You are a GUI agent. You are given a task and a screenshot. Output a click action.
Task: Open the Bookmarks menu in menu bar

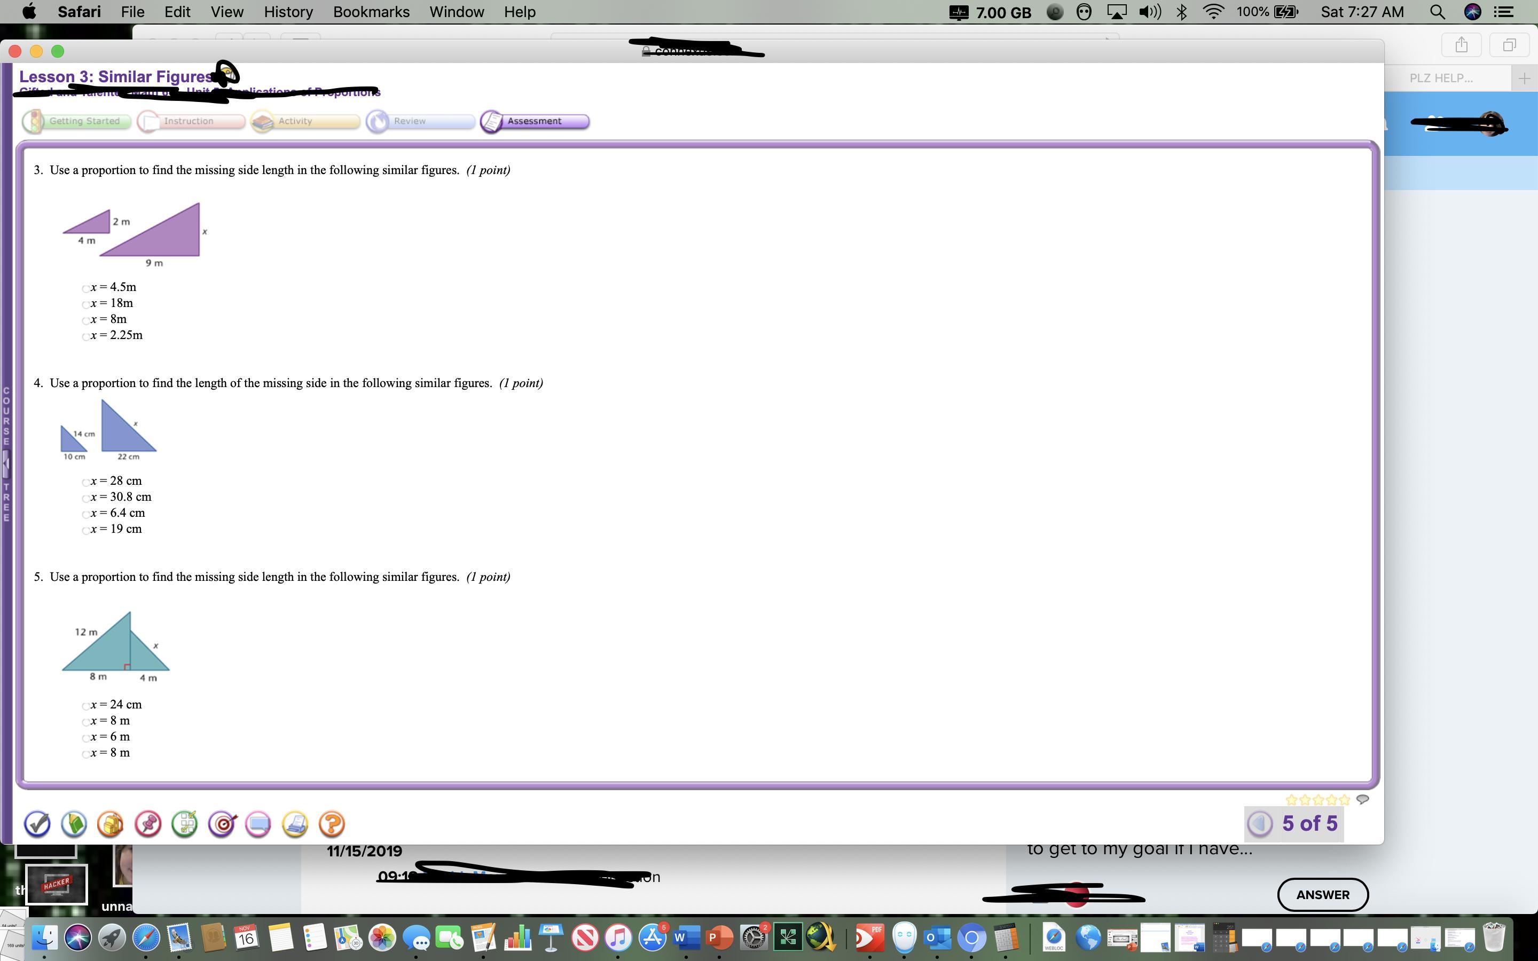point(371,12)
